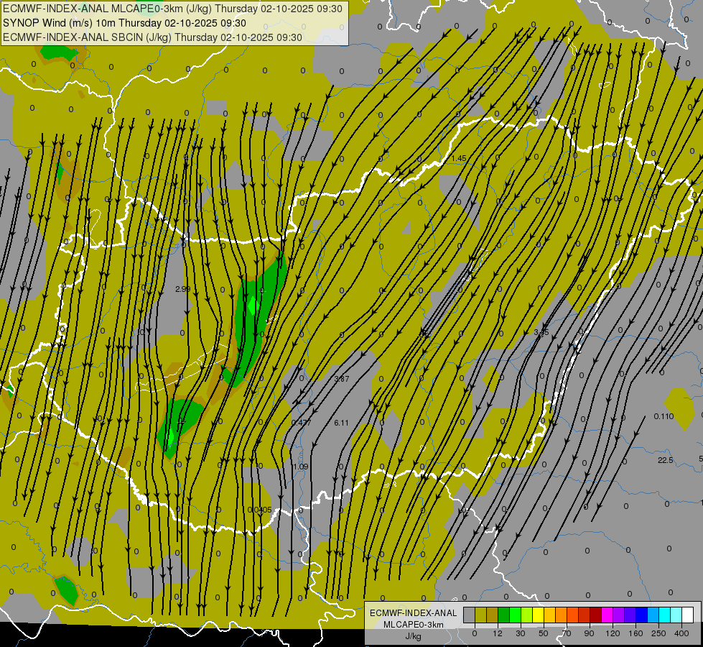Click the legend tick label 250
Viewport: 703px width, 647px height.
click(658, 633)
